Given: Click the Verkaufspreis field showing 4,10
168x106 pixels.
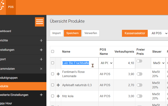Looking at the screenshot, I should coord(125,63).
